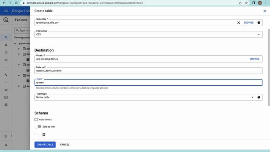Viewport: 270px width, 152px height.
Task: Open the wrench migration icon in sidebar
Action: tap(6, 75)
